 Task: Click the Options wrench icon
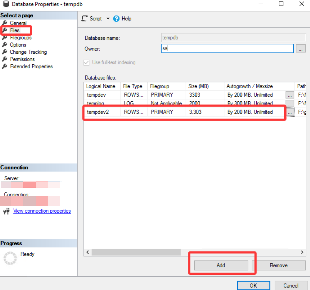[x=5, y=45]
